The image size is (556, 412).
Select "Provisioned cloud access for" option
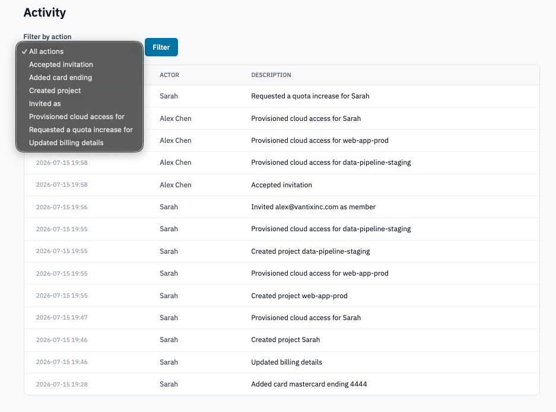click(80, 117)
